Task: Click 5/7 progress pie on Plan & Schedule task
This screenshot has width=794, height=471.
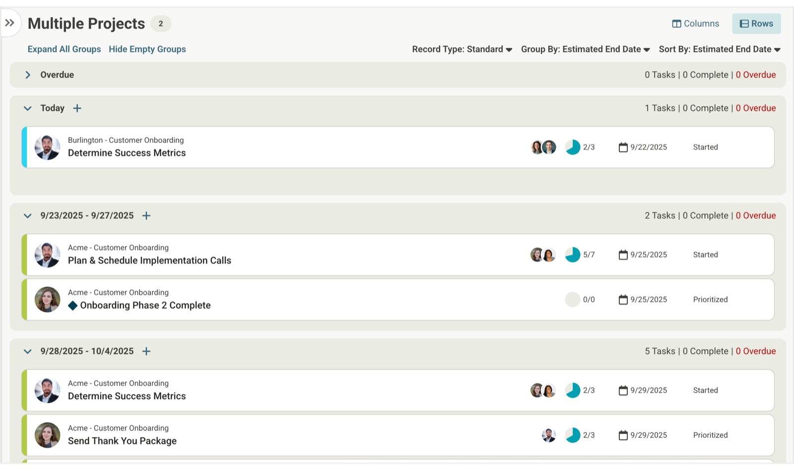Action: pyautogui.click(x=573, y=255)
